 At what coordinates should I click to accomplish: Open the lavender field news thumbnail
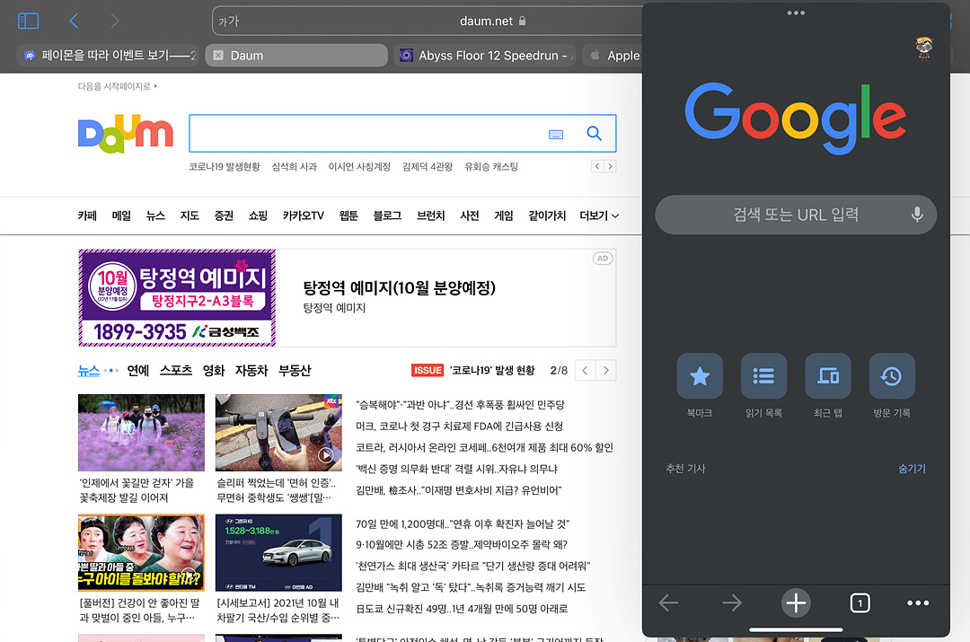click(x=141, y=432)
